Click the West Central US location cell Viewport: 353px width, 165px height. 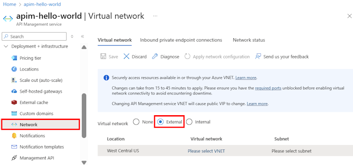pyautogui.click(x=123, y=151)
